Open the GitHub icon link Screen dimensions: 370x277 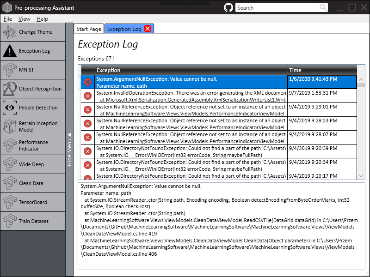pos(228,7)
